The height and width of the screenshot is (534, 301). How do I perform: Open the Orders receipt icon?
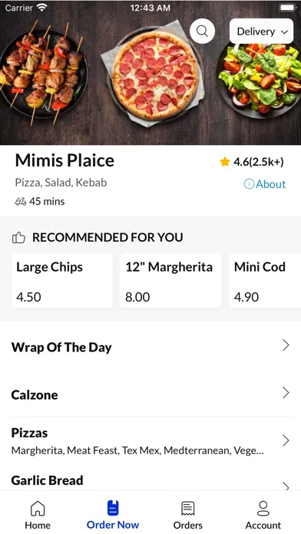click(x=188, y=509)
